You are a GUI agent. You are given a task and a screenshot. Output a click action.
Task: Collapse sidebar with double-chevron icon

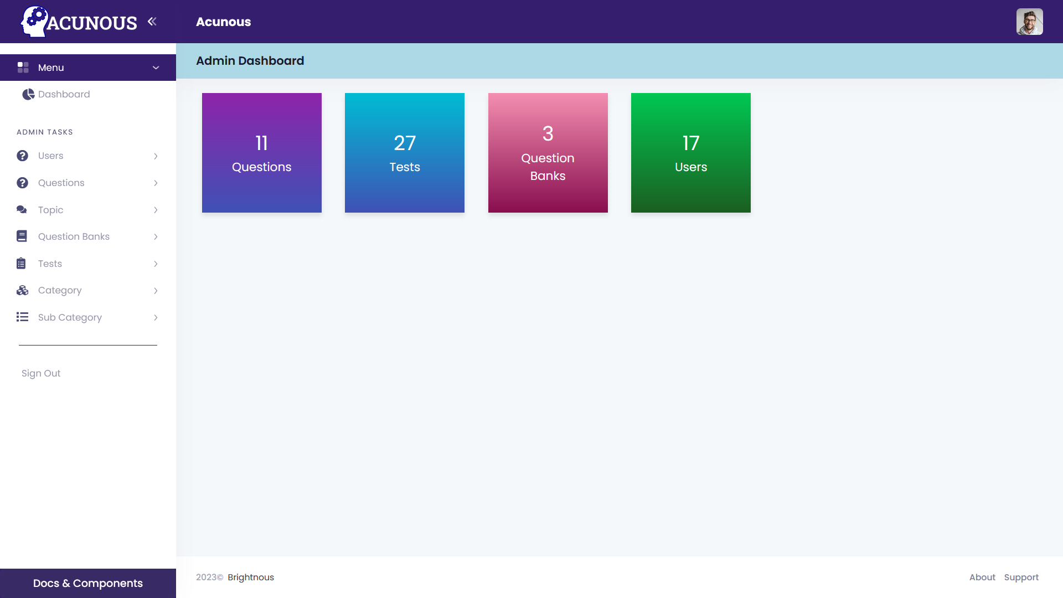point(152,22)
